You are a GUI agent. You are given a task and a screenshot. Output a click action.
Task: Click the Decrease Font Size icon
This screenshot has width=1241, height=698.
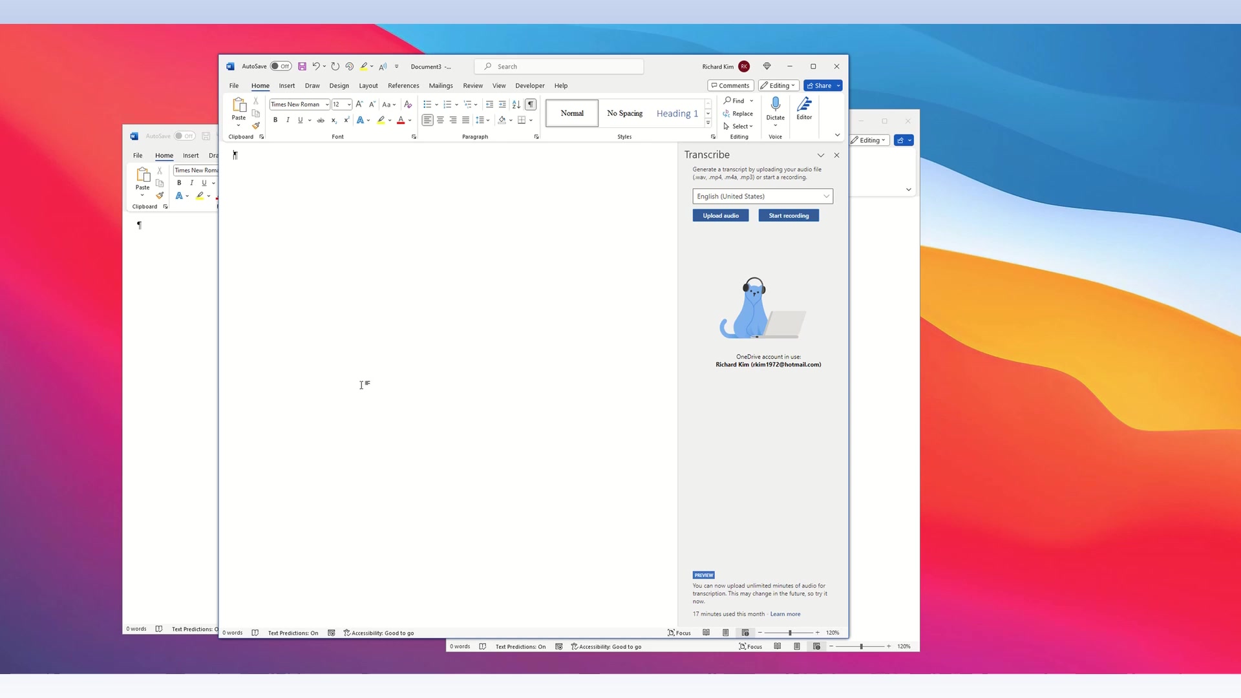[x=372, y=104]
